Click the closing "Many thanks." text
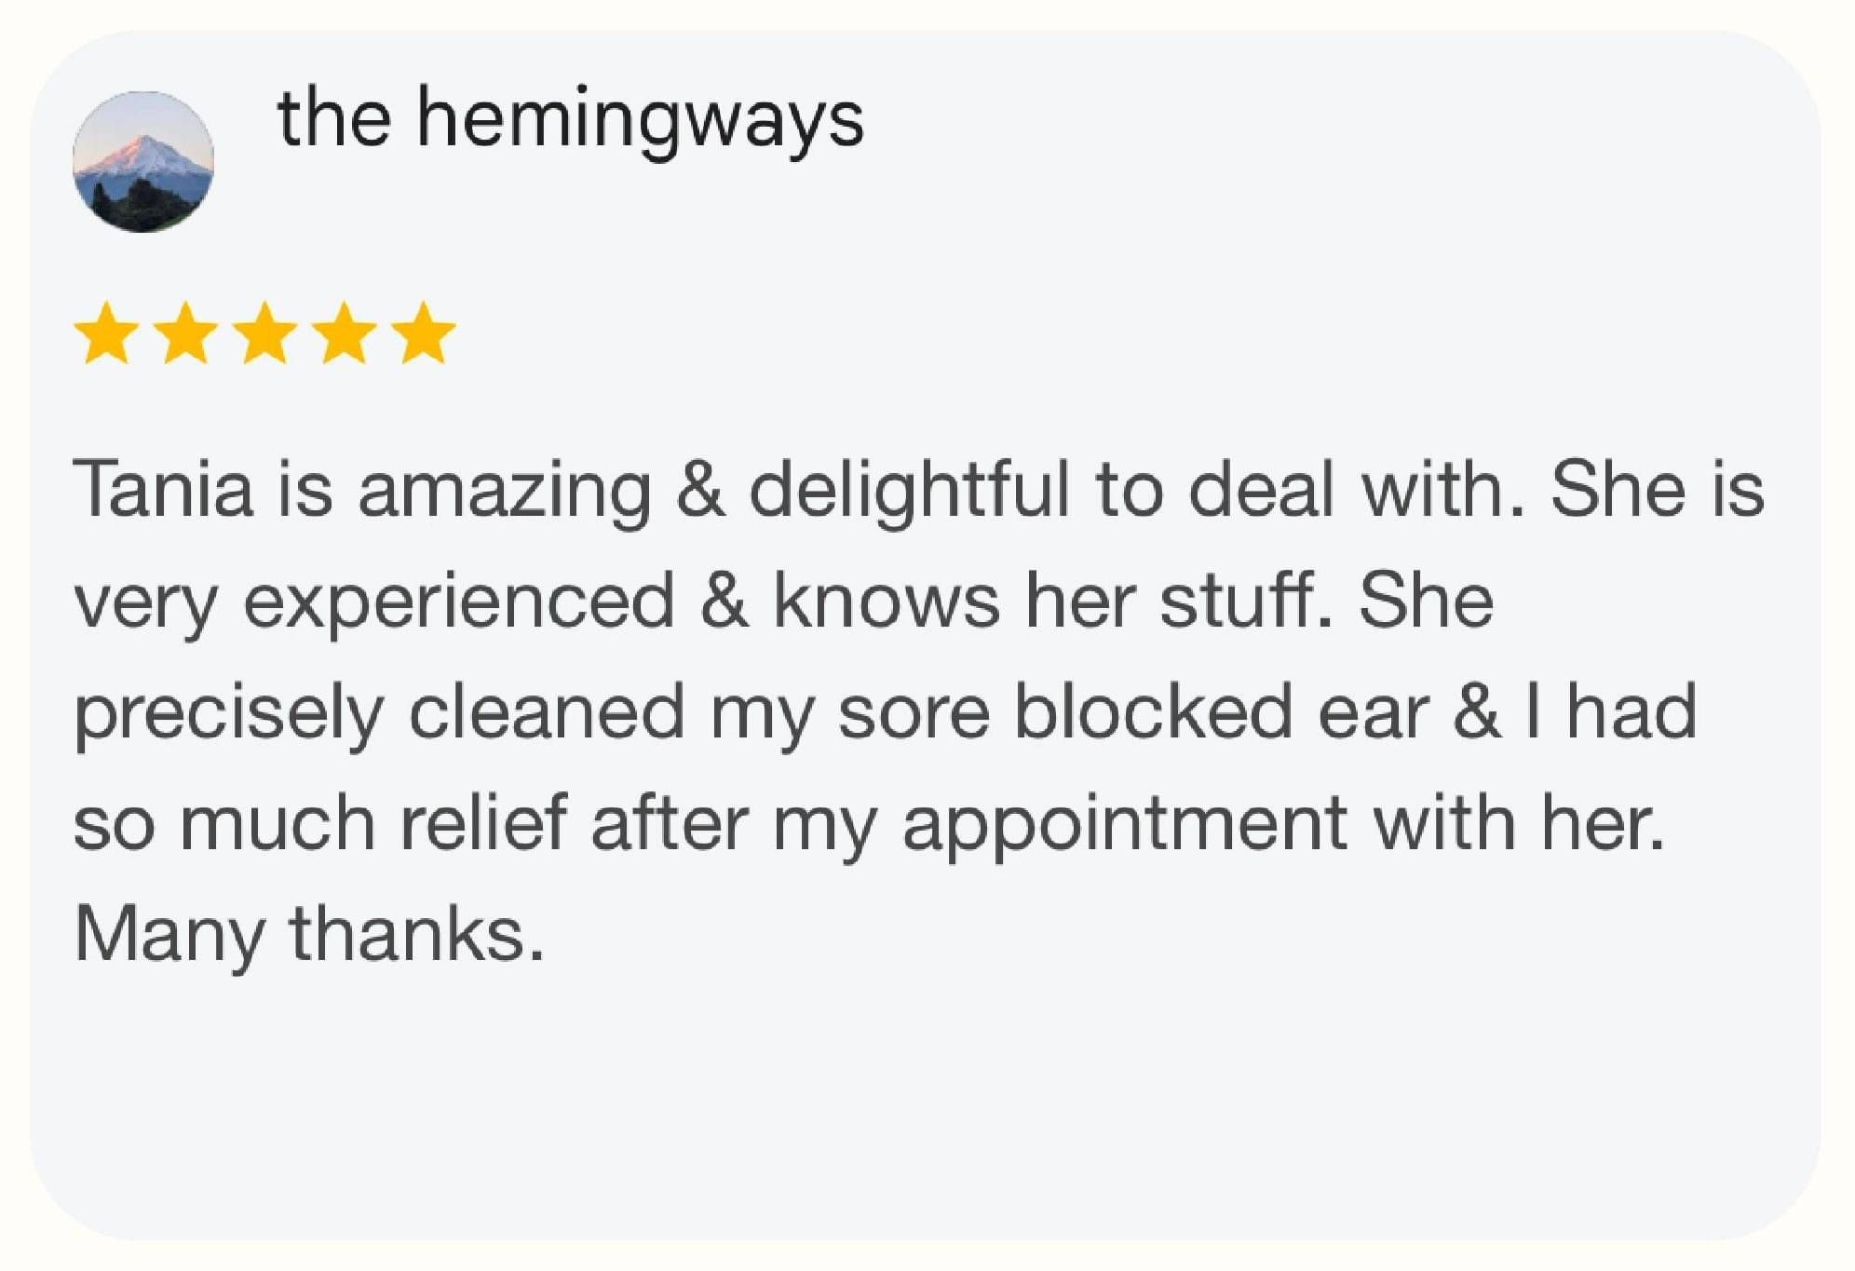 pos(308,935)
